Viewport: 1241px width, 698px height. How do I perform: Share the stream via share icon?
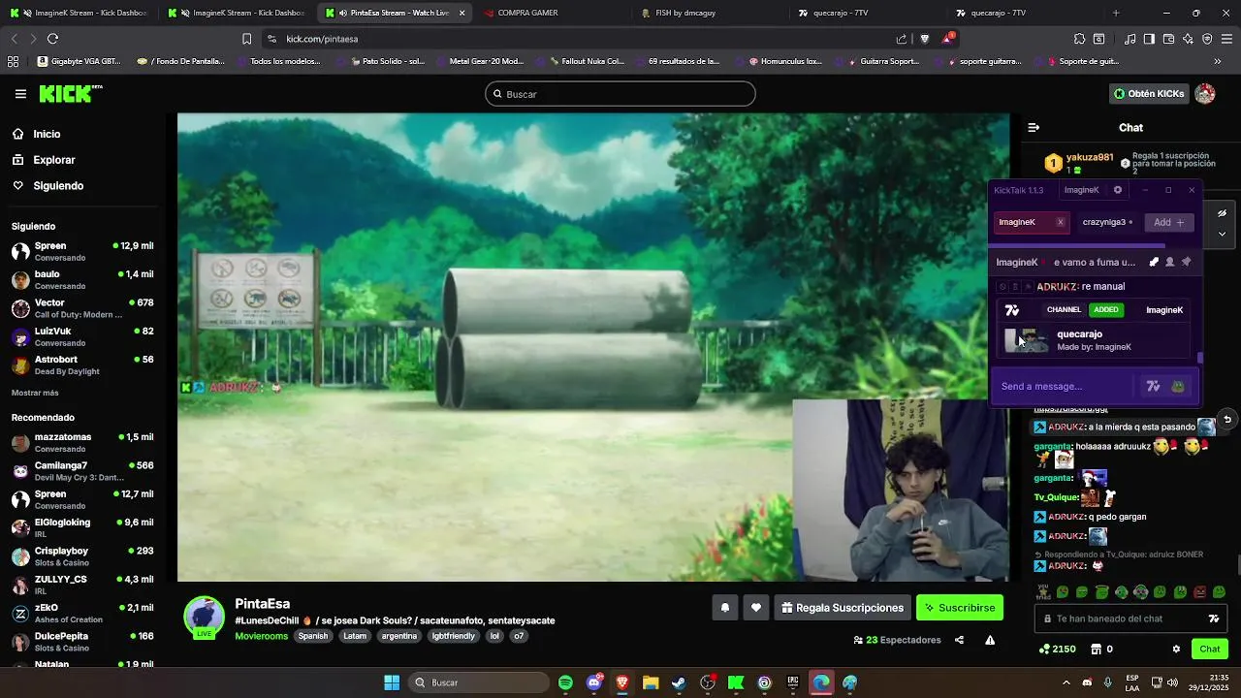click(x=959, y=640)
